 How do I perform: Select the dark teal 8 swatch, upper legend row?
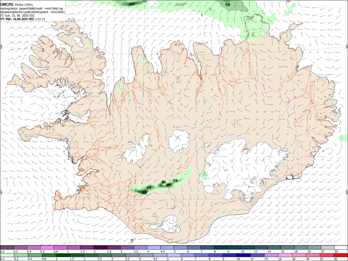pos(221,247)
